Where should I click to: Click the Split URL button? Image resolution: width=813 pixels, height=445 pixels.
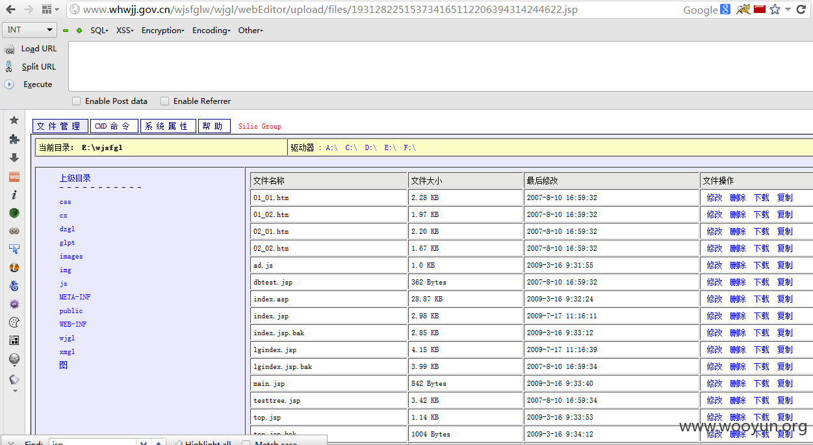tap(31, 67)
